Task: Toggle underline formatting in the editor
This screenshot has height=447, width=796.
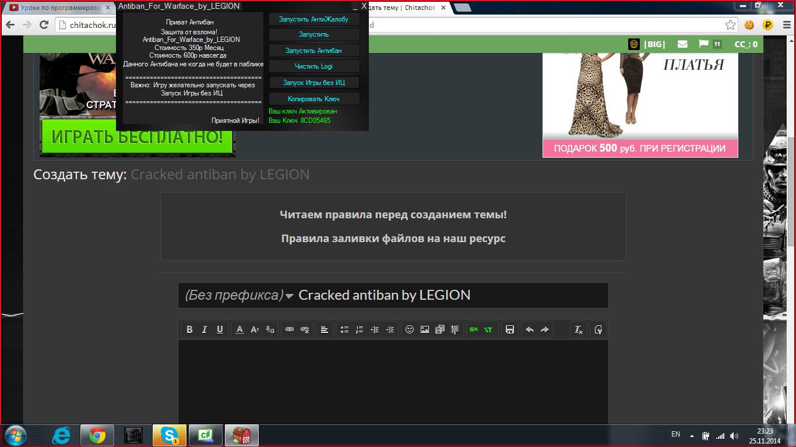Action: point(220,329)
